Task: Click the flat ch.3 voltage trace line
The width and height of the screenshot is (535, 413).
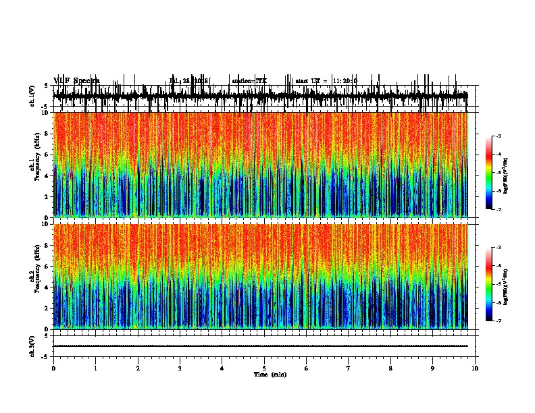Action: coord(260,346)
